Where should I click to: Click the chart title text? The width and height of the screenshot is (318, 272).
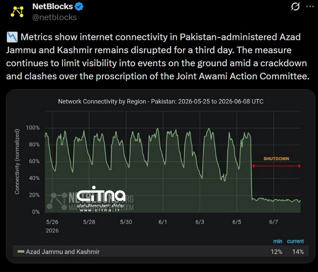pos(161,102)
